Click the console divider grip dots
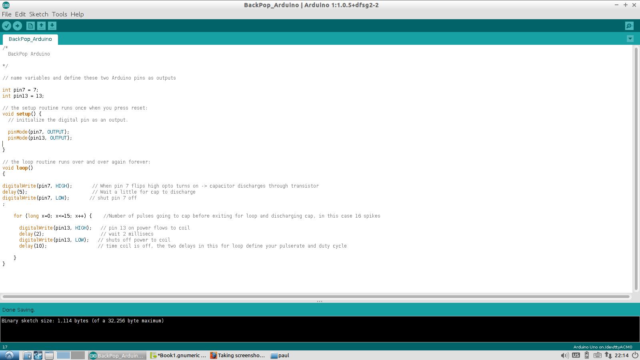This screenshot has width=640, height=360. pos(320,301)
